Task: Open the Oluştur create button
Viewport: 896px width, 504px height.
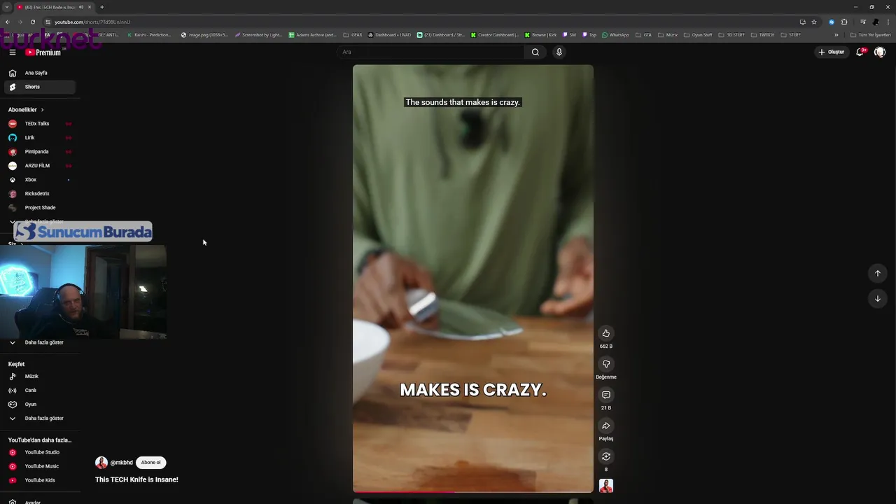Action: coord(832,52)
